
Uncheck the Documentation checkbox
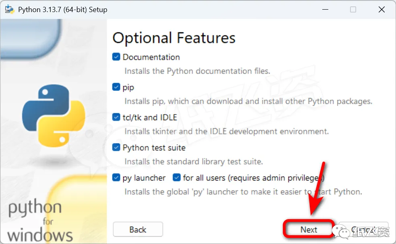116,57
